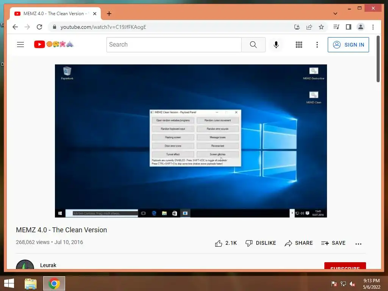Share the video with SHARE button
The image size is (388, 291).
(x=299, y=243)
